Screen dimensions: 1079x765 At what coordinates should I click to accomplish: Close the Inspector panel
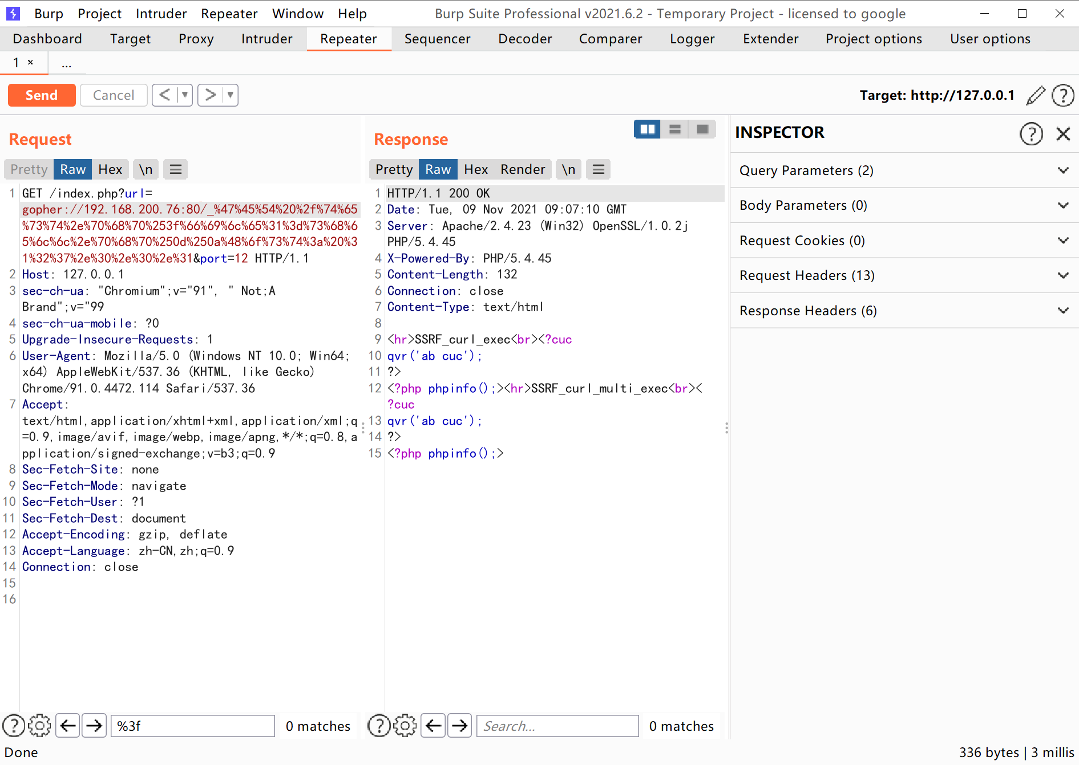tap(1063, 134)
